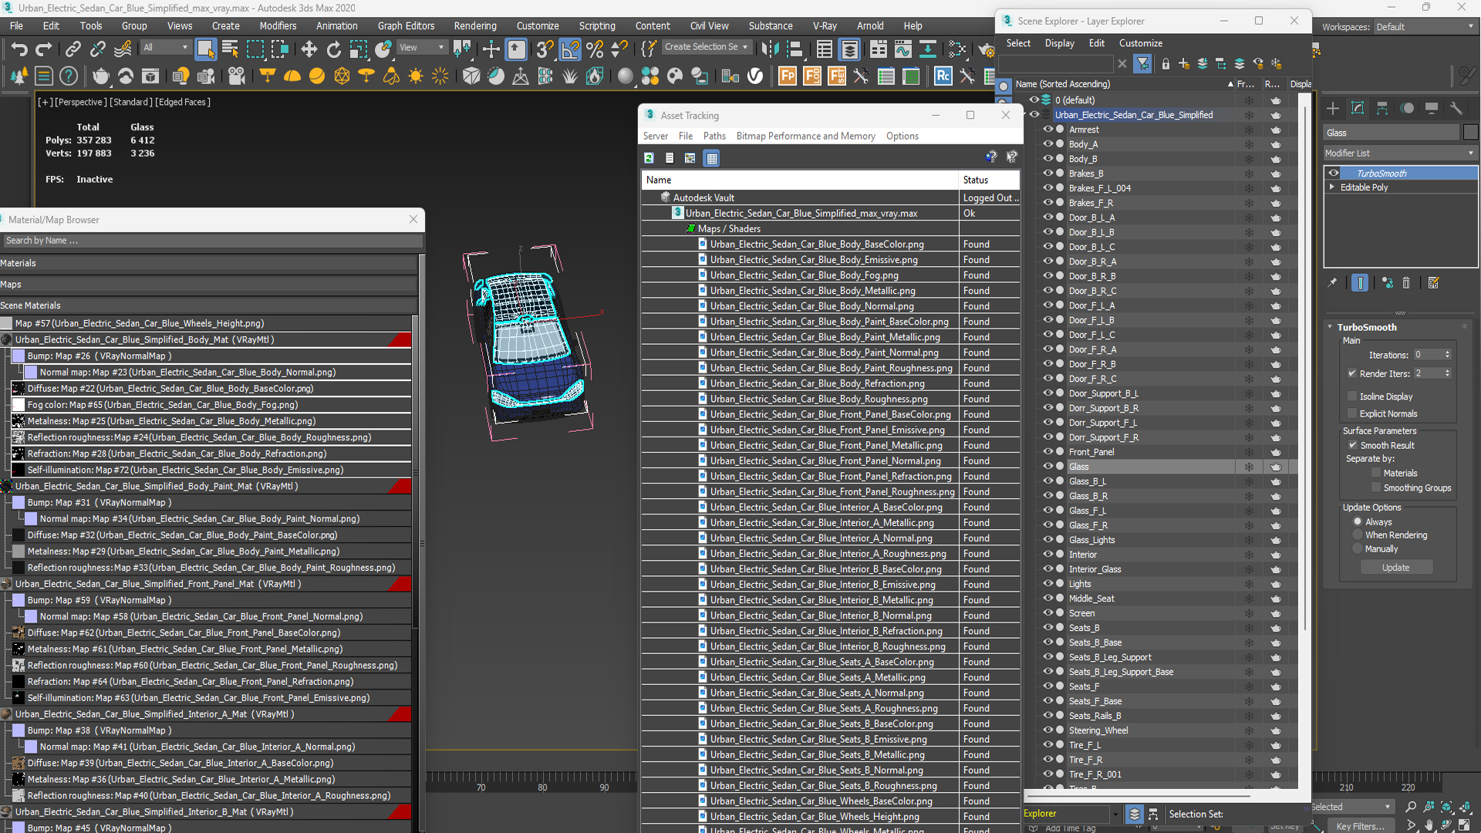The image size is (1481, 833).
Task: Create a Teapot primitive from toolbar
Action: (x=101, y=76)
